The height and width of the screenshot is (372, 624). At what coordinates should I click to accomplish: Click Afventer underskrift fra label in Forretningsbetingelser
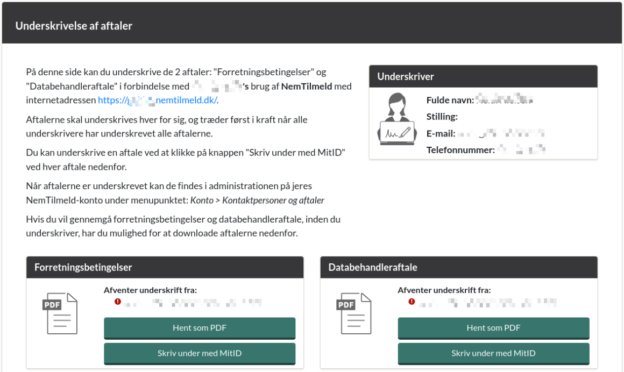(150, 290)
